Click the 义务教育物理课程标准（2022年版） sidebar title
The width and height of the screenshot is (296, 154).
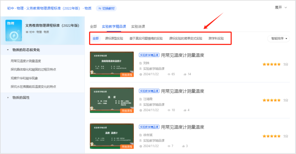(52, 26)
